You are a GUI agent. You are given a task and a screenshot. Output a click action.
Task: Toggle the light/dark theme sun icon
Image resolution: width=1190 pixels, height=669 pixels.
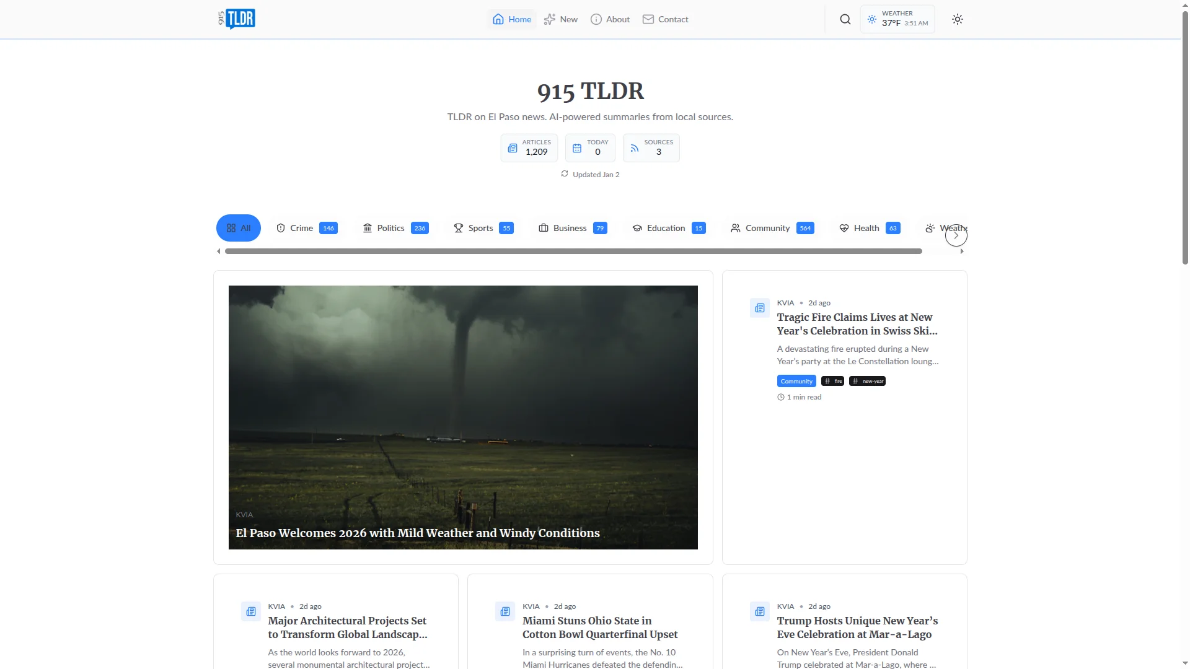[957, 19]
